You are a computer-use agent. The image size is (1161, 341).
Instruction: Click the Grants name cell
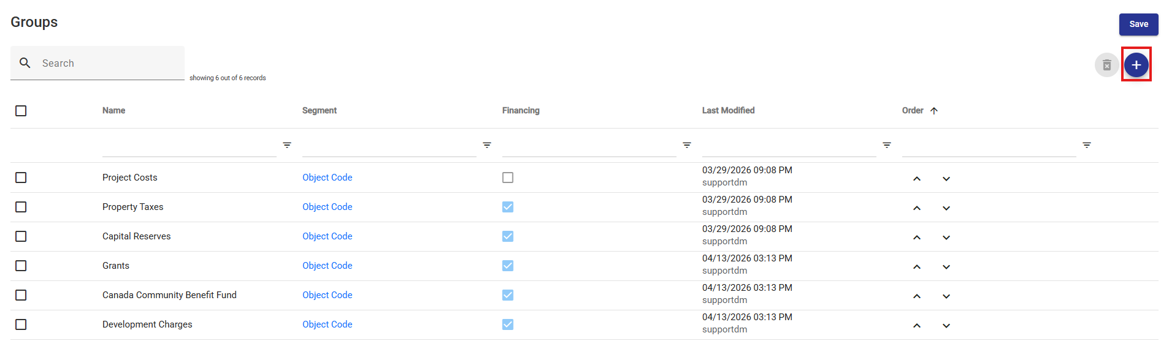coord(116,266)
